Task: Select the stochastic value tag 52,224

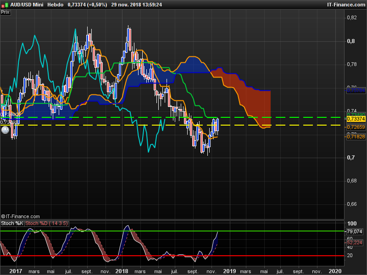Action: click(354, 242)
